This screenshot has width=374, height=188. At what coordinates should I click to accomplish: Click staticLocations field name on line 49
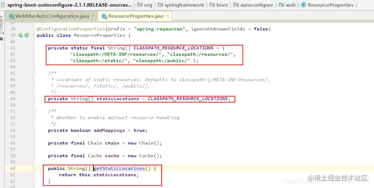pos(117,99)
